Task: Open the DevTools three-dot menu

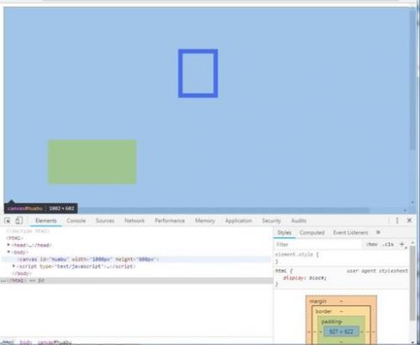Action: (397, 221)
